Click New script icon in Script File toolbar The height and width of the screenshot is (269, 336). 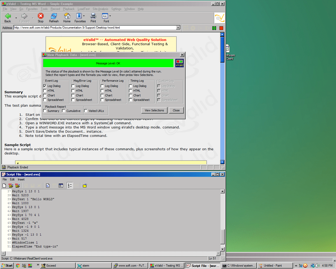tap(4, 186)
